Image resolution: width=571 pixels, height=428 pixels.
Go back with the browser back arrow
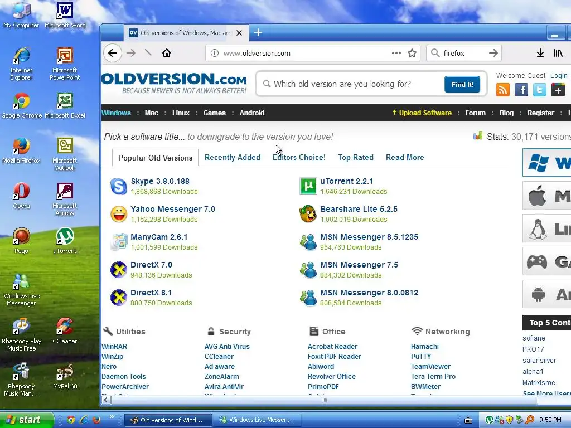tap(113, 53)
